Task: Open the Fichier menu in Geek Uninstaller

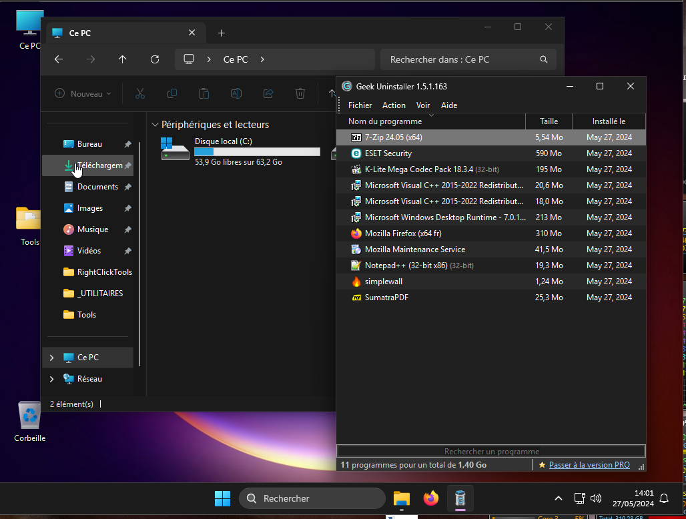Action: (360, 105)
